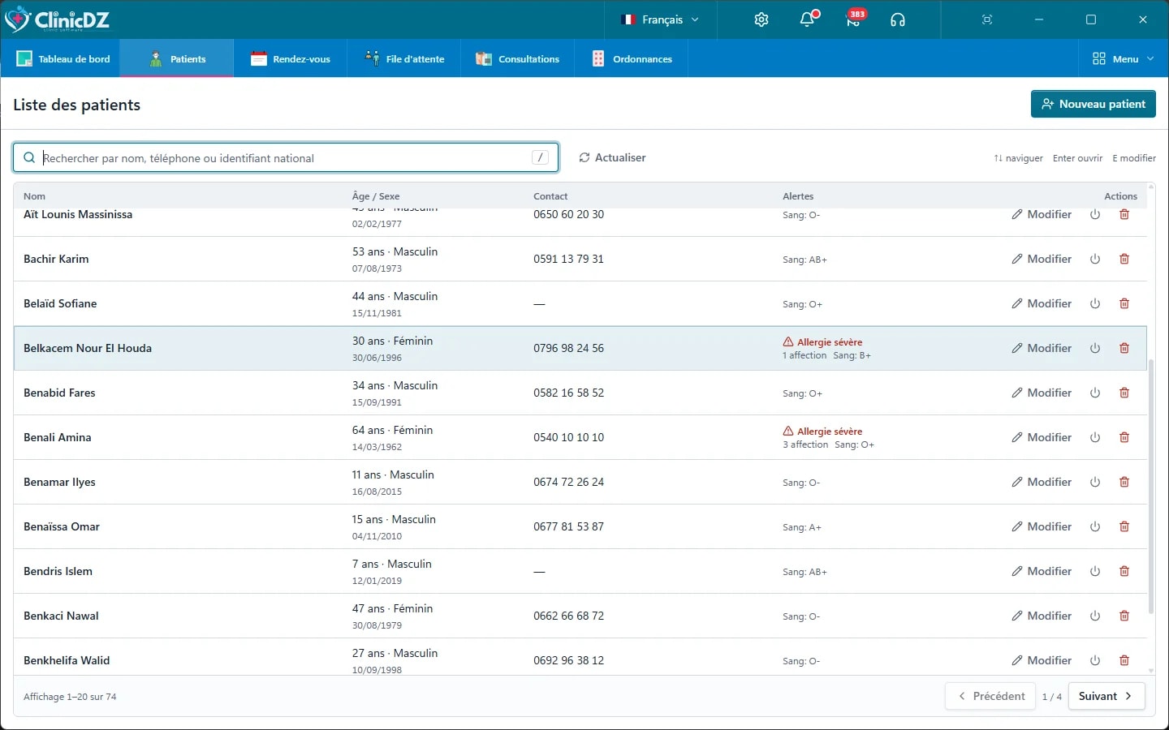The width and height of the screenshot is (1169, 730).
Task: Deactivate patient Belaïd Sofiane with power icon
Action: [1095, 303]
